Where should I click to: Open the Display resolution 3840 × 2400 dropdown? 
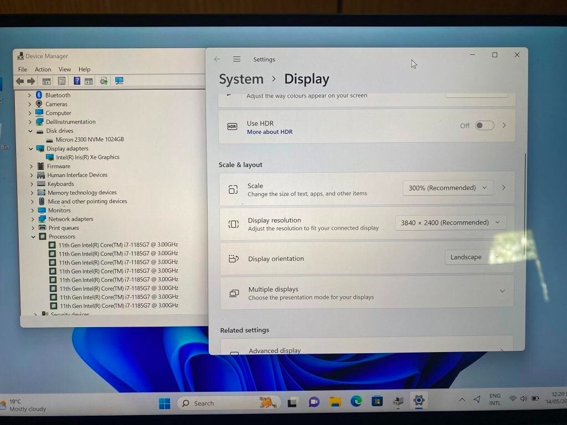point(451,222)
